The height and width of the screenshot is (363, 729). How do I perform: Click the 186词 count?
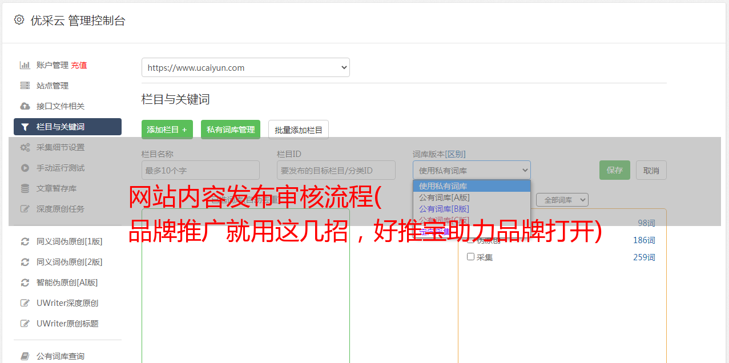click(644, 240)
